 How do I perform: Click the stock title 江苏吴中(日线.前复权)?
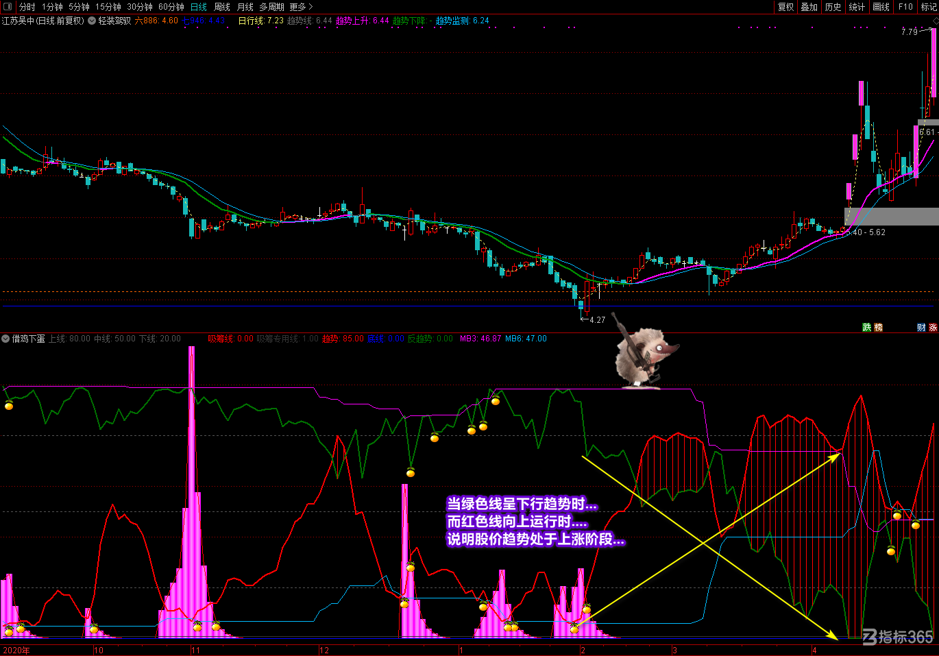click(43, 21)
